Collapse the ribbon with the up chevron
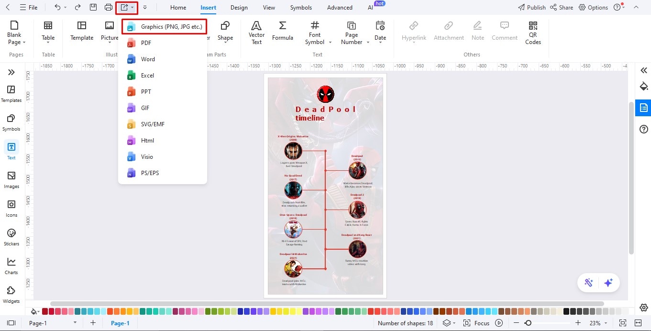 click(636, 8)
